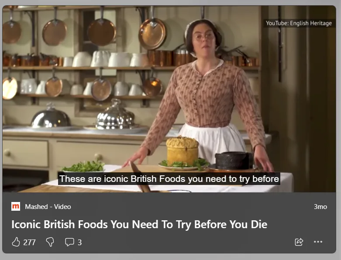
Task: Open the three-dot more options menu
Action: [x=318, y=242]
